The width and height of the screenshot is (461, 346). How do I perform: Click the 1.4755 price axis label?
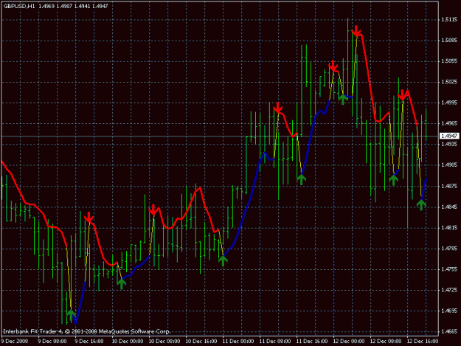[449, 269]
